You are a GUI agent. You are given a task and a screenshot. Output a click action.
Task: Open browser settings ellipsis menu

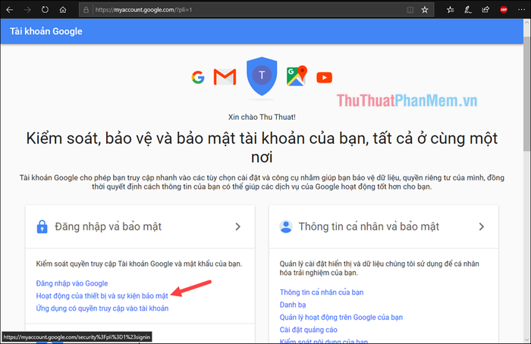(x=522, y=10)
